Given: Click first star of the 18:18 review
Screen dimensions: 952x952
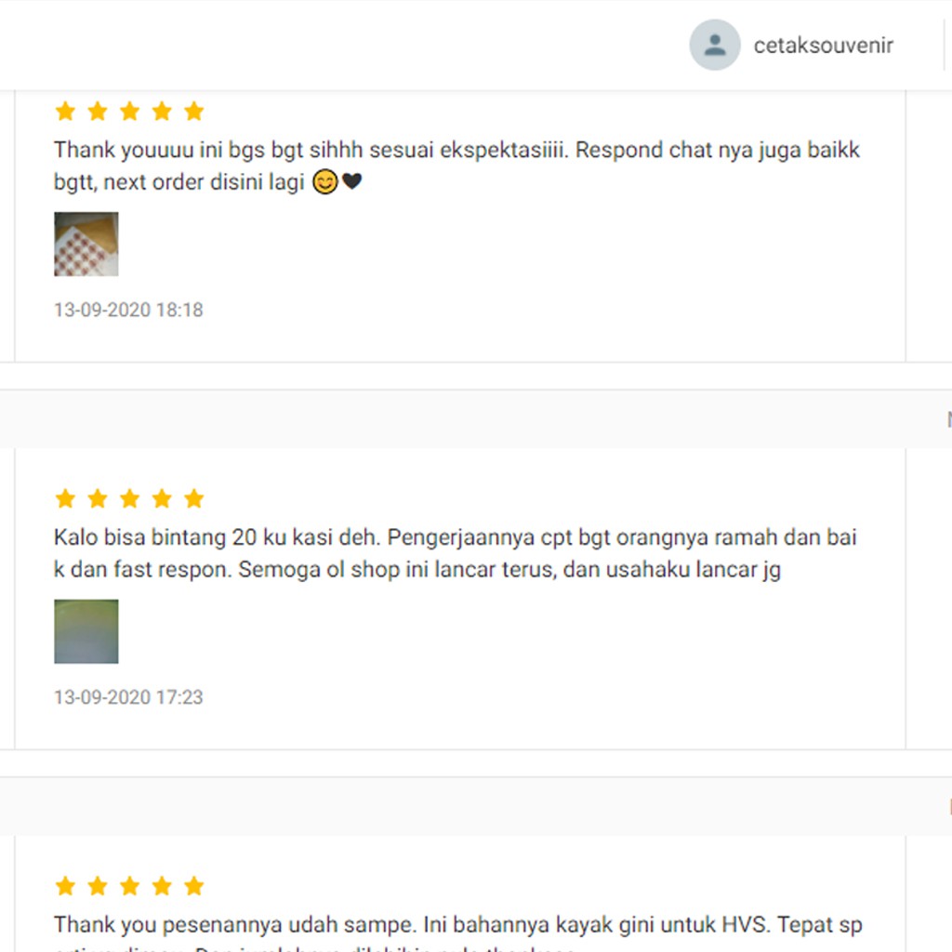Looking at the screenshot, I should (65, 112).
